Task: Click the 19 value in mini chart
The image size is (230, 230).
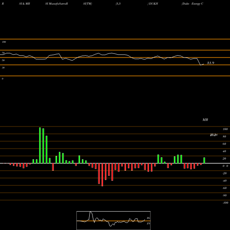Action: click(148, 224)
